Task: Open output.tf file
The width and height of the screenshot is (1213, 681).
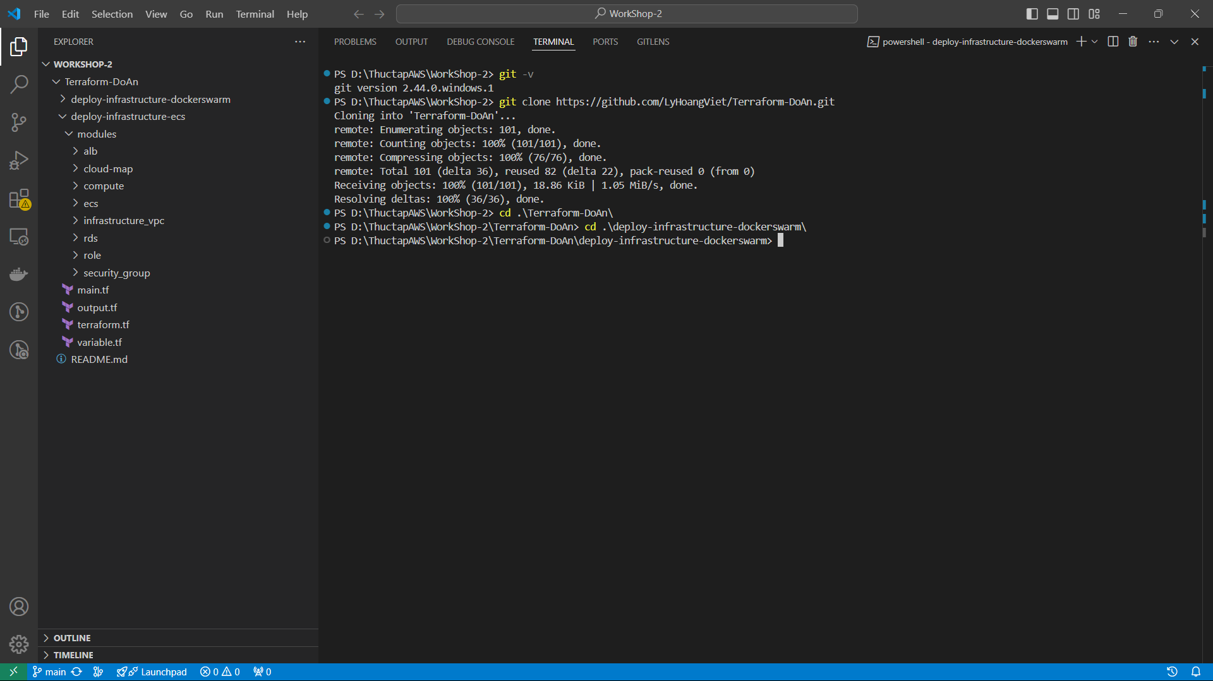Action: pos(97,307)
